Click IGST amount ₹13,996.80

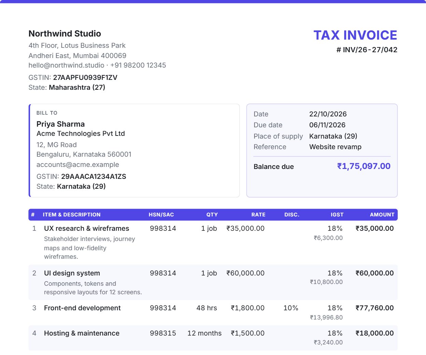[326, 317]
